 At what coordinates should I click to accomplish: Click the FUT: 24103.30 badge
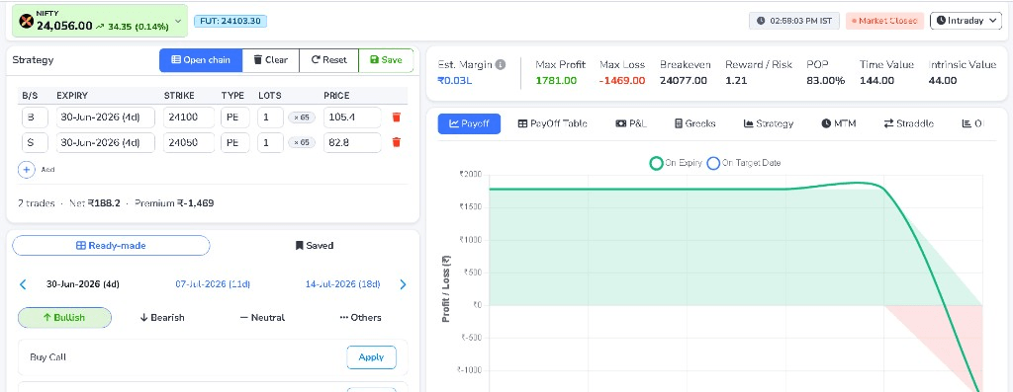click(230, 21)
